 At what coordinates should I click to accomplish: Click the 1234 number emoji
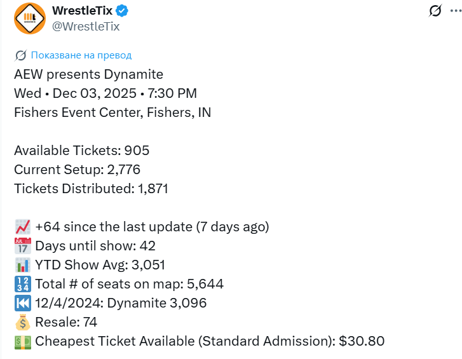pyautogui.click(x=22, y=284)
